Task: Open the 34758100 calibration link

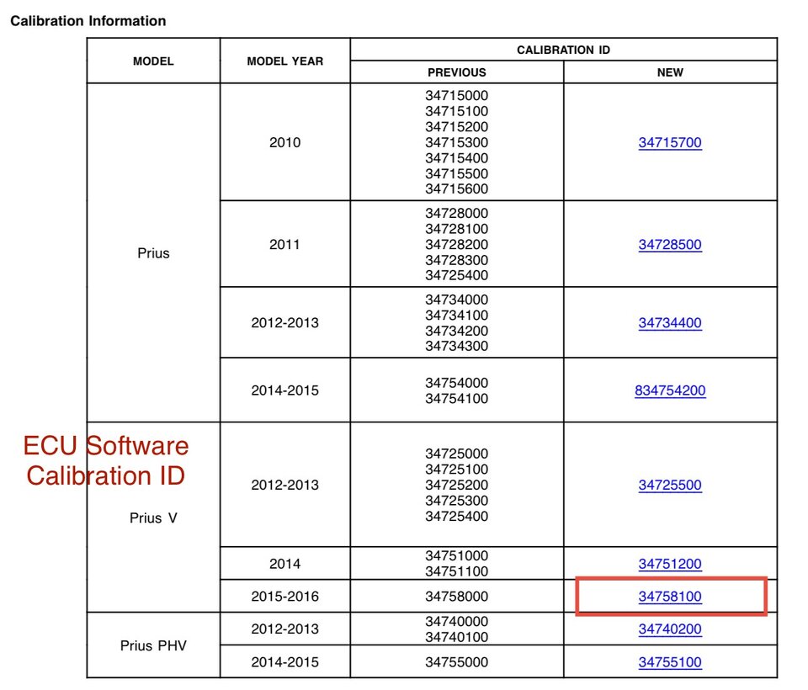Action: 670,597
